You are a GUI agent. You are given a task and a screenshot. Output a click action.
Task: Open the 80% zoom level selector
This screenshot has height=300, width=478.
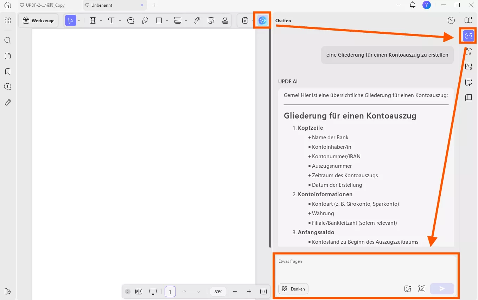(x=218, y=292)
